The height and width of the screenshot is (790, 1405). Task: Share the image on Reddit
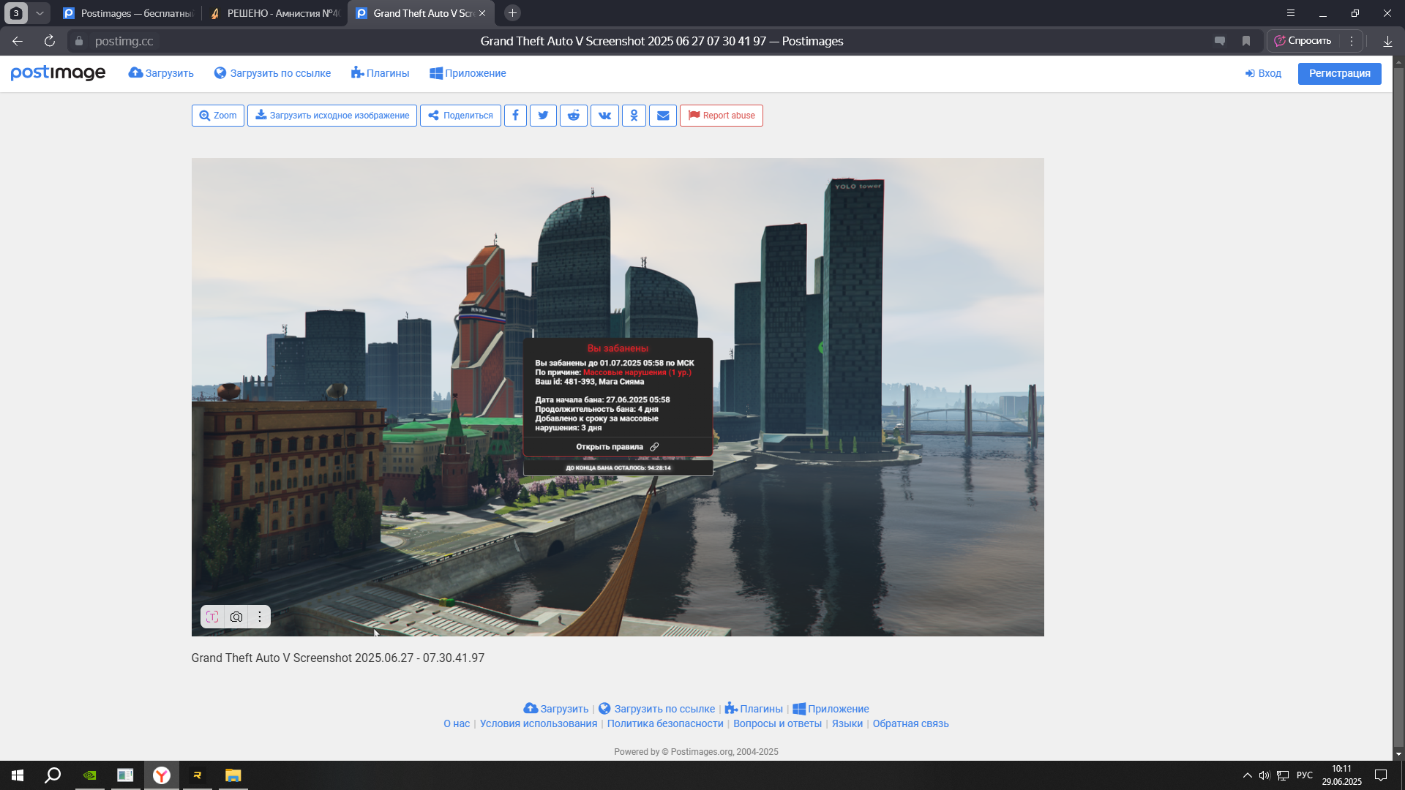click(574, 116)
